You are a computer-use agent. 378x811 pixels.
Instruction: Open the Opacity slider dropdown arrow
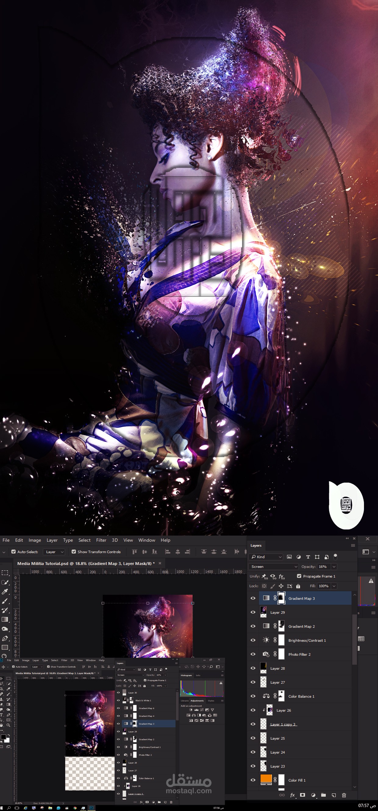(x=334, y=567)
